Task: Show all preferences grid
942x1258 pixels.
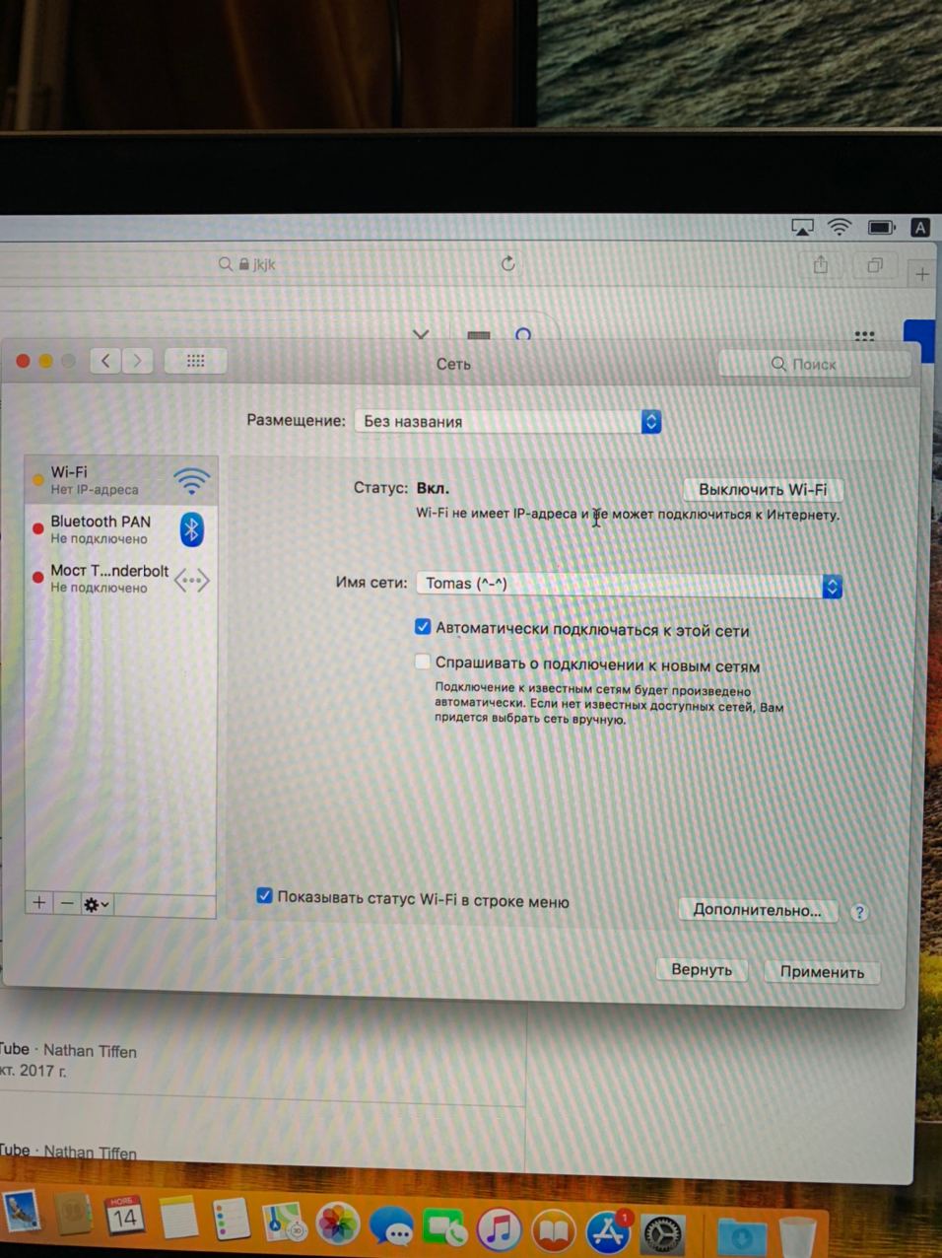Action: (195, 361)
